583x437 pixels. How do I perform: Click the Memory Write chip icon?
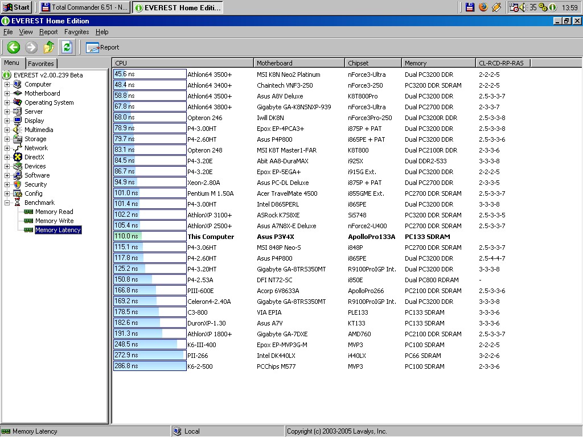click(28, 221)
